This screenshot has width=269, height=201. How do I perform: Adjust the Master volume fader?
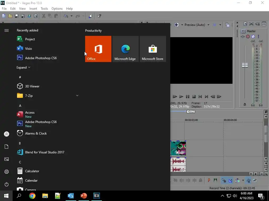[245, 65]
